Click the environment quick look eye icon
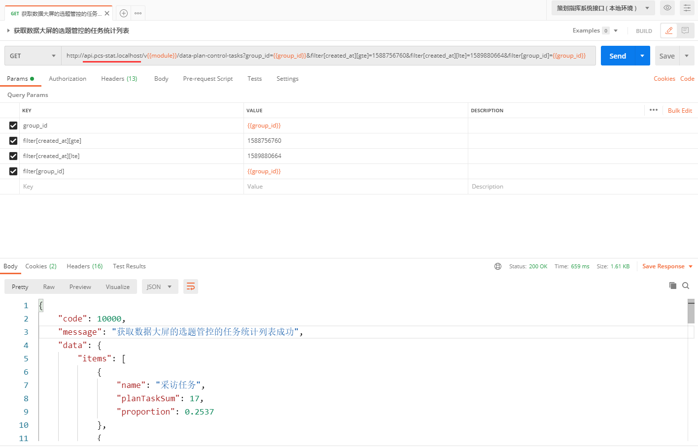 667,8
